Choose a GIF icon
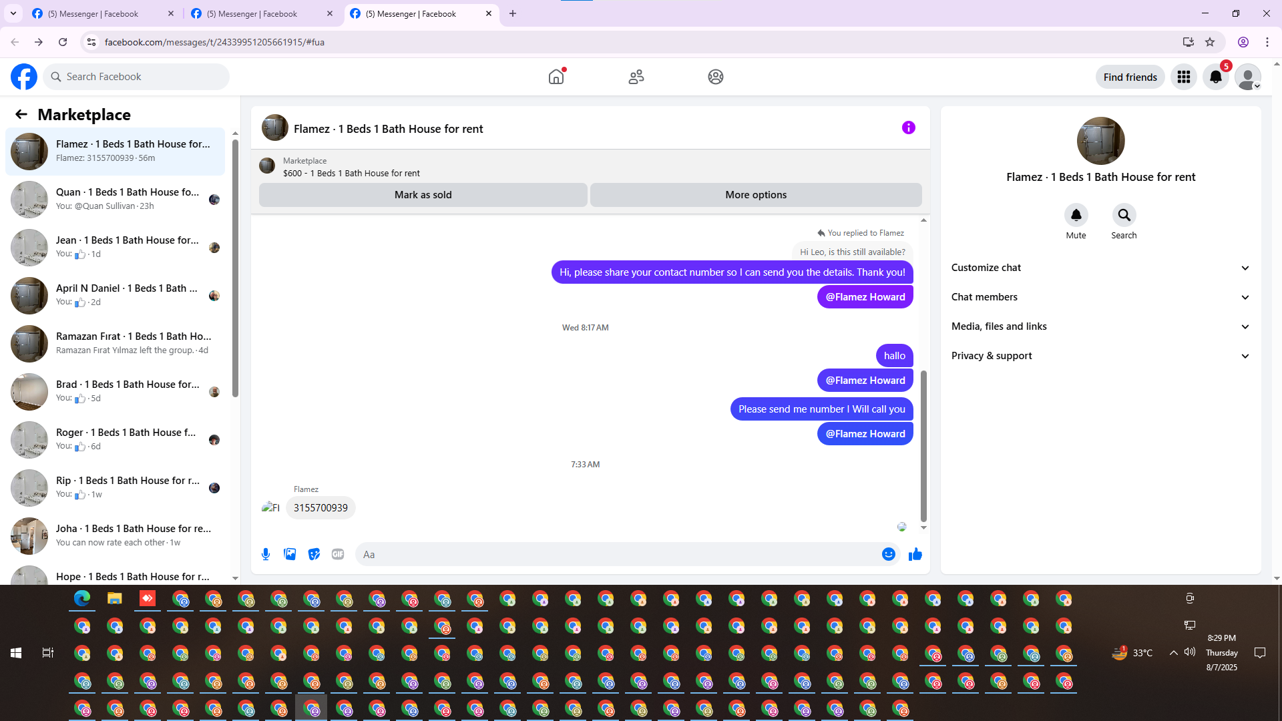The image size is (1282, 721). [x=338, y=554]
